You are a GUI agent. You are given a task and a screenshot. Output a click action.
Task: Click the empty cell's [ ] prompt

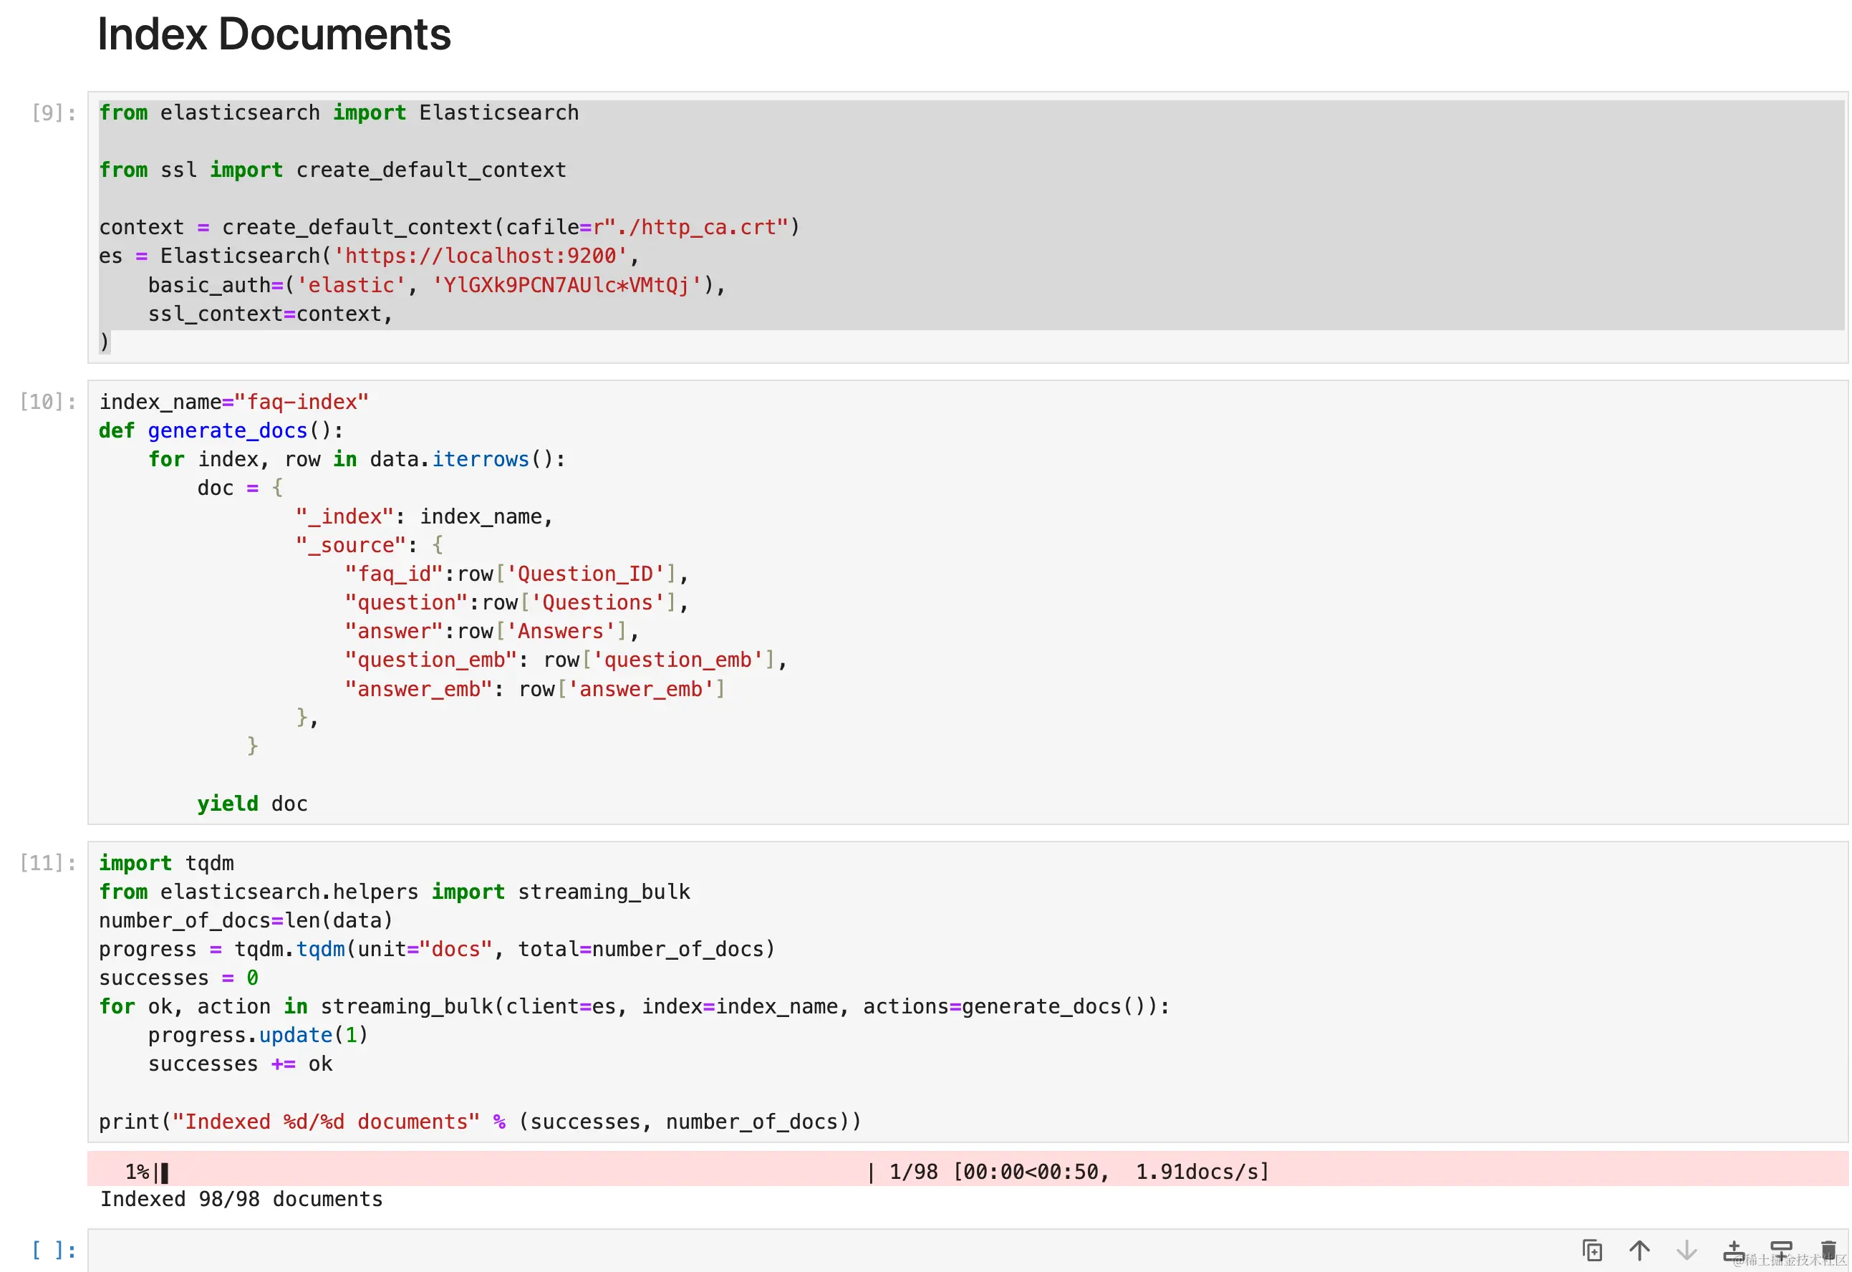[x=54, y=1251]
